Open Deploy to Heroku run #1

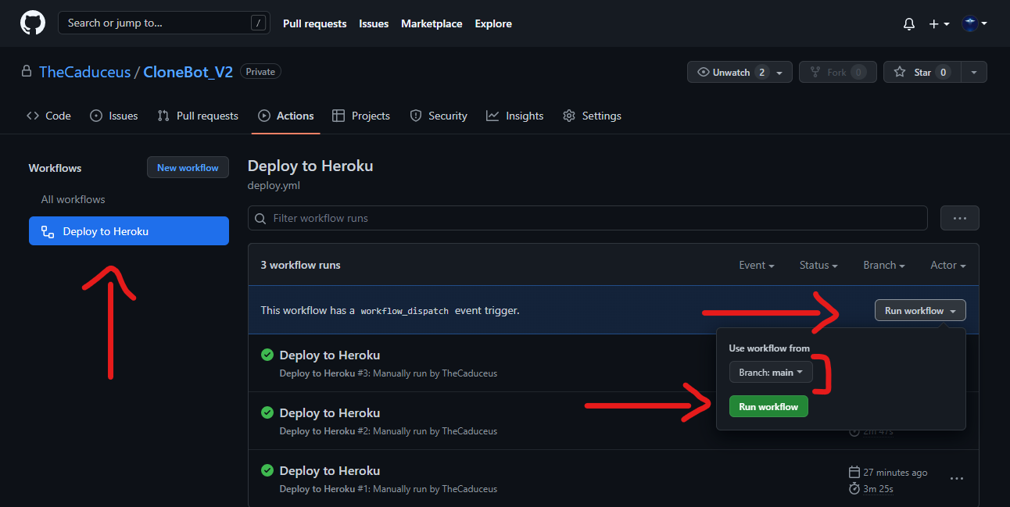(x=330, y=471)
